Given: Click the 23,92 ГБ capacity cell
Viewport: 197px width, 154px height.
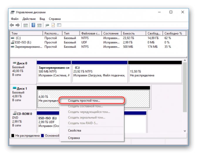Looking at the screenshot, I should click(x=129, y=38).
